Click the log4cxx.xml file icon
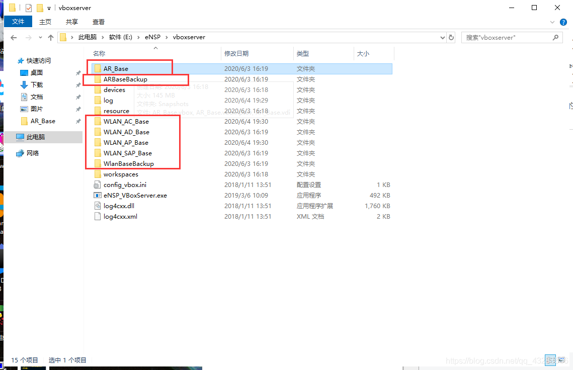Screen dimensions: 573x370 tap(98, 217)
